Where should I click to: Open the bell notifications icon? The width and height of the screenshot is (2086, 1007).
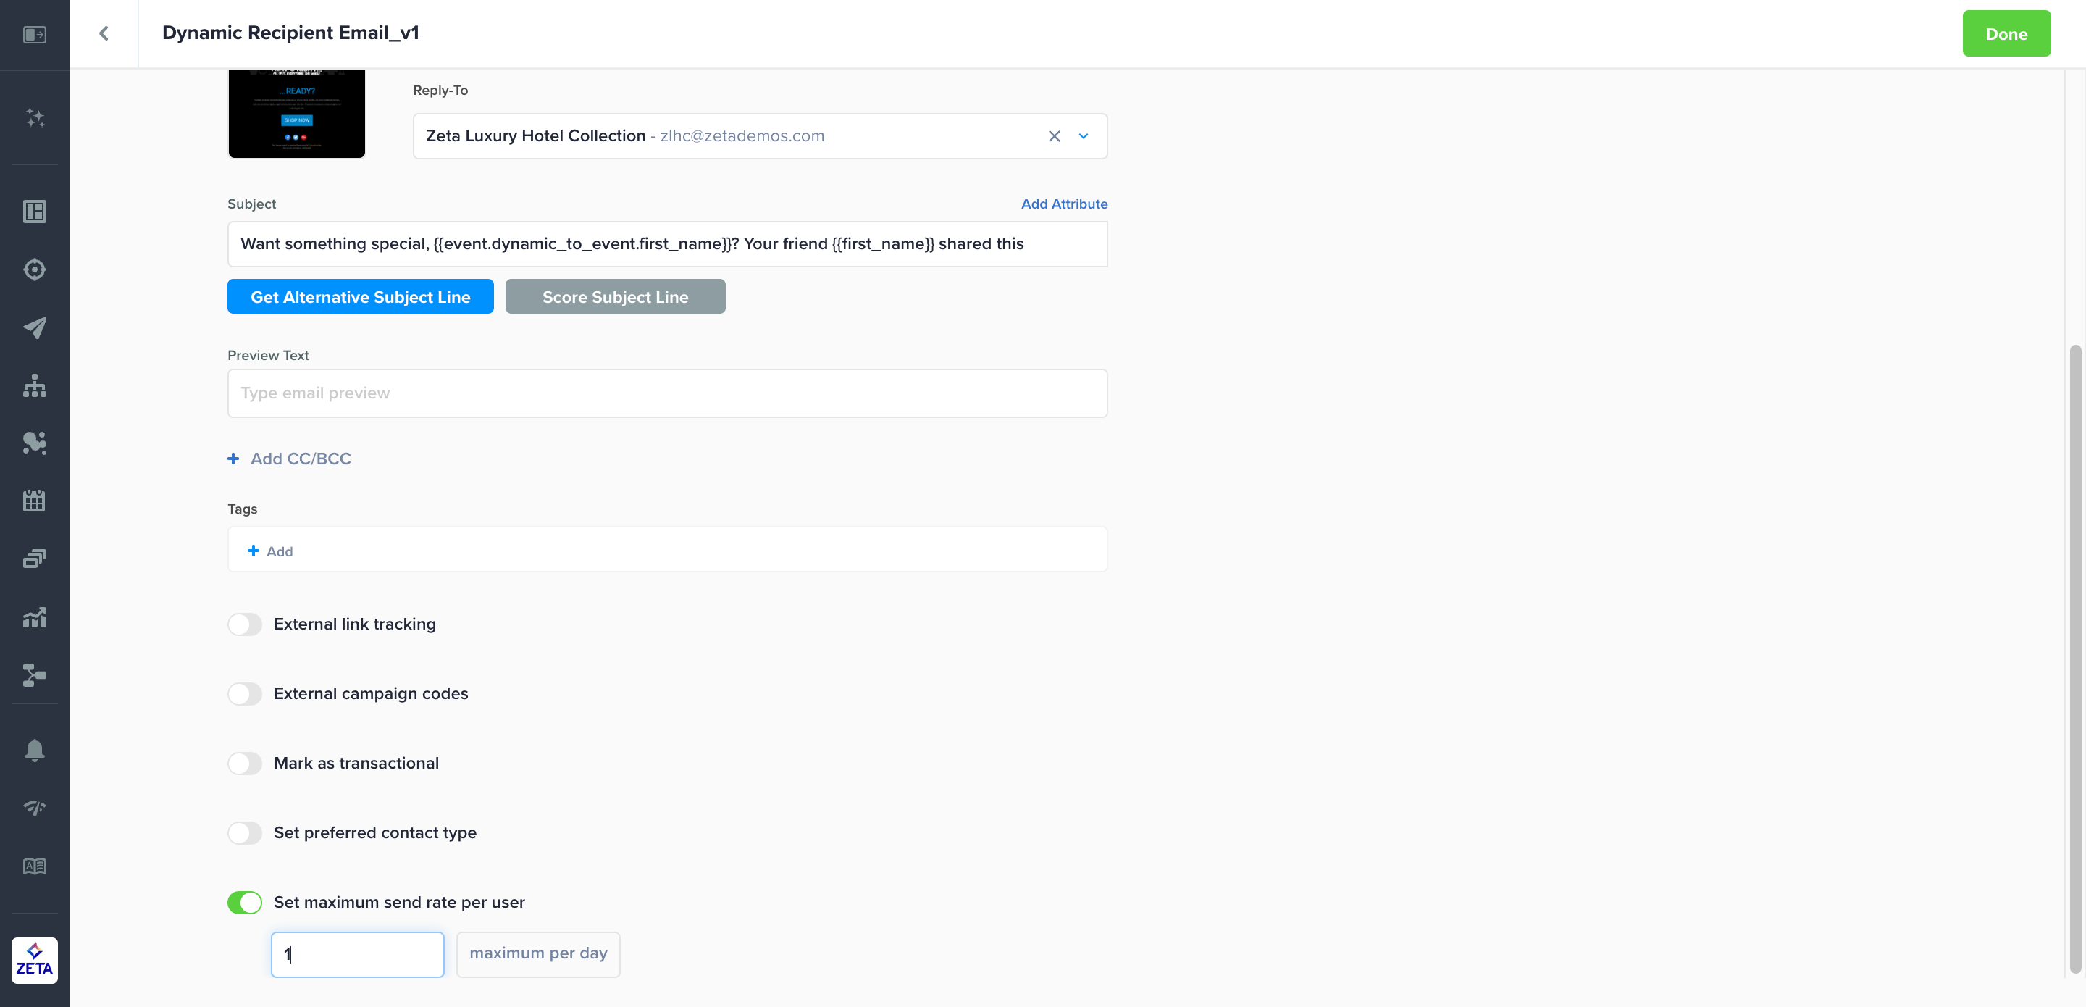pyautogui.click(x=35, y=749)
